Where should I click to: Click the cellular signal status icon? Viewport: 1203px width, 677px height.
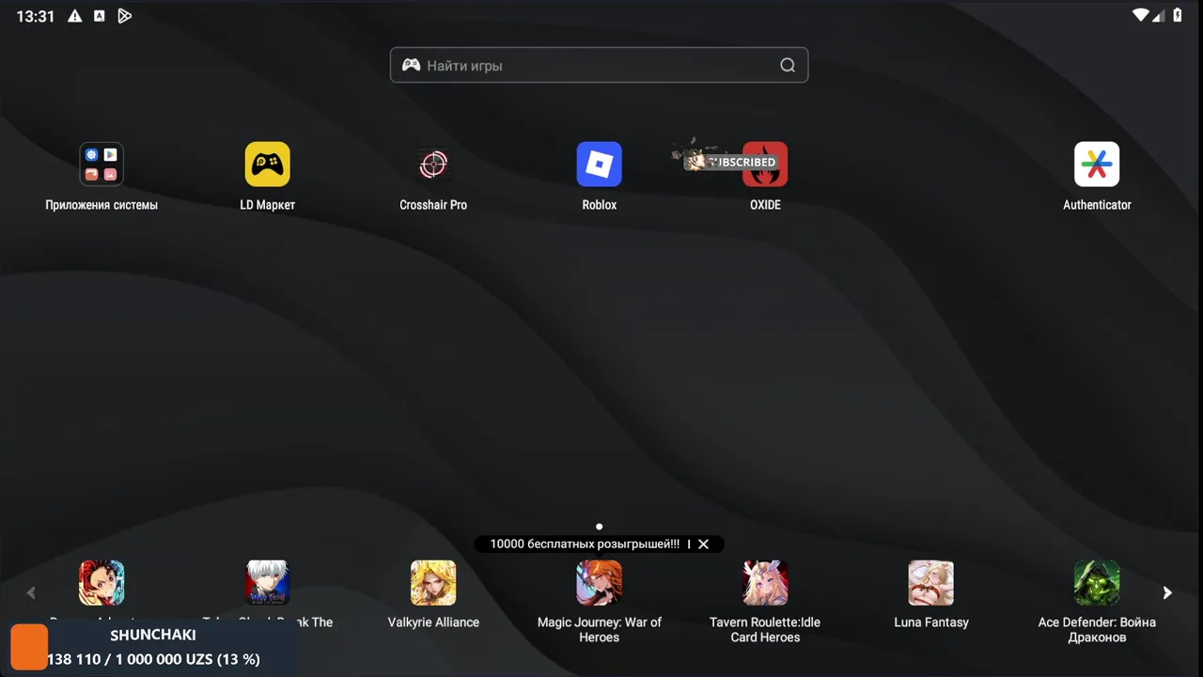[1160, 15]
